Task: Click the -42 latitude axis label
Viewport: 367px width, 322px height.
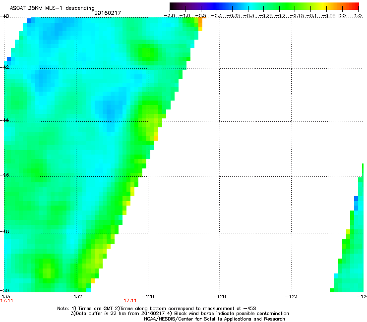Action: (4, 67)
